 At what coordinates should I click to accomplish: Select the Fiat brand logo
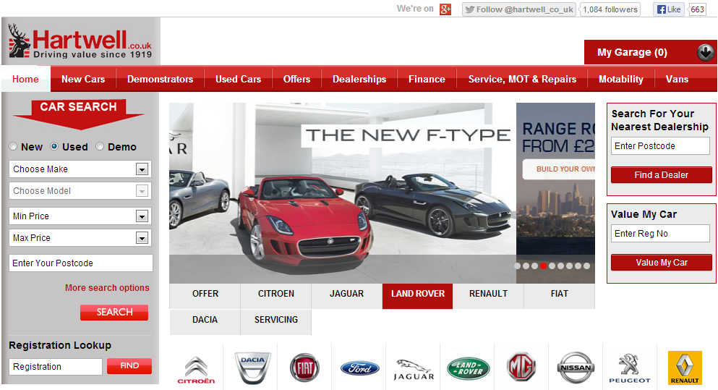pos(304,368)
